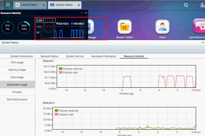Viewport: 205px width, 136px height.
Task: Select Bandwidth Usage in the sidebar
Action: tap(18, 85)
